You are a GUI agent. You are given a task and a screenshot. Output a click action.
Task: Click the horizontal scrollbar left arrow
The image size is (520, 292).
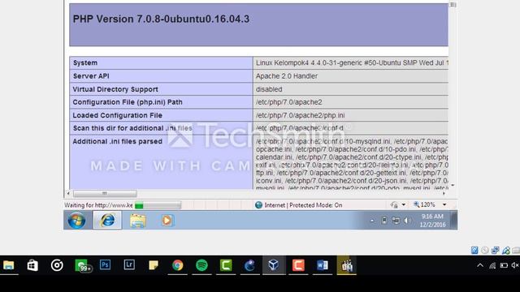tap(68, 193)
